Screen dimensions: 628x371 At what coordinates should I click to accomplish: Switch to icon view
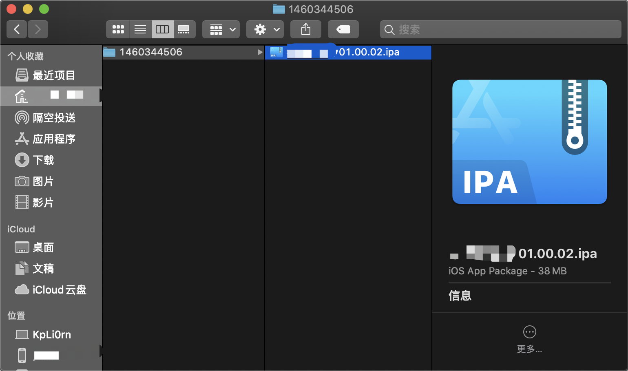(118, 29)
